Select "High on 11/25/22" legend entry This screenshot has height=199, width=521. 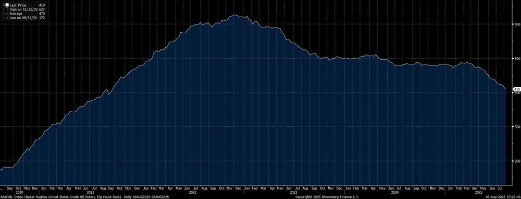[23, 9]
